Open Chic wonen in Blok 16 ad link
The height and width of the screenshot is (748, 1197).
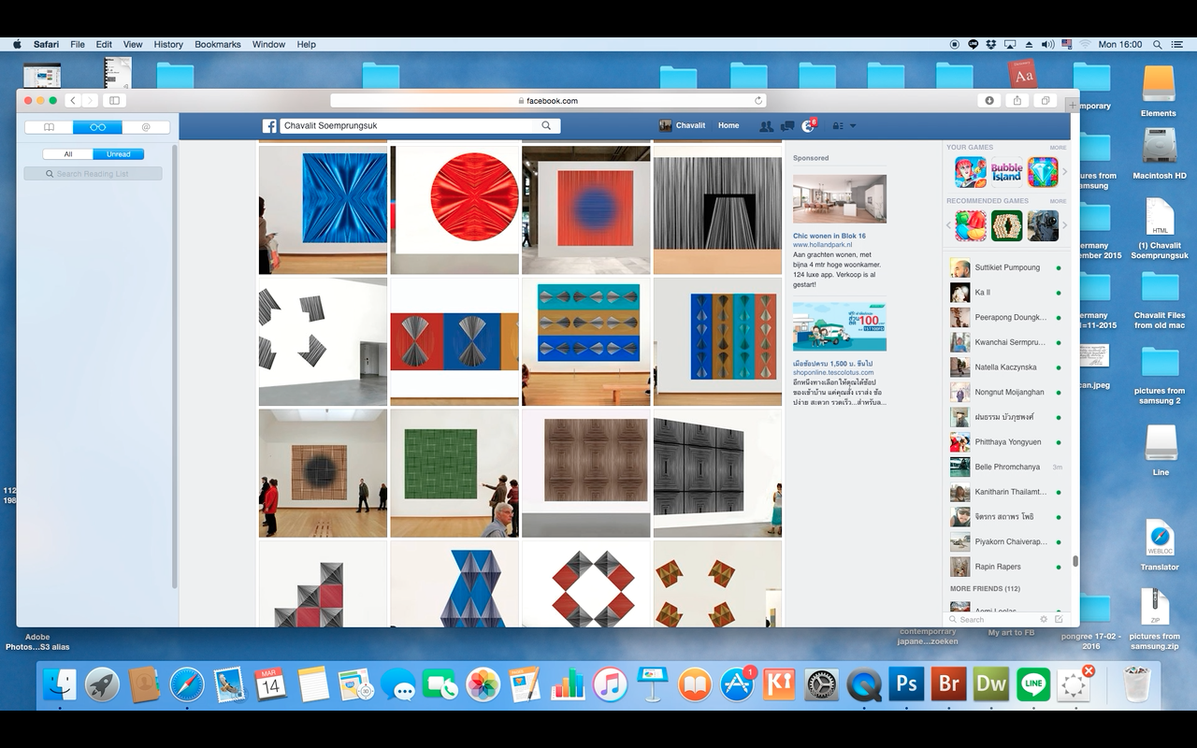829,236
